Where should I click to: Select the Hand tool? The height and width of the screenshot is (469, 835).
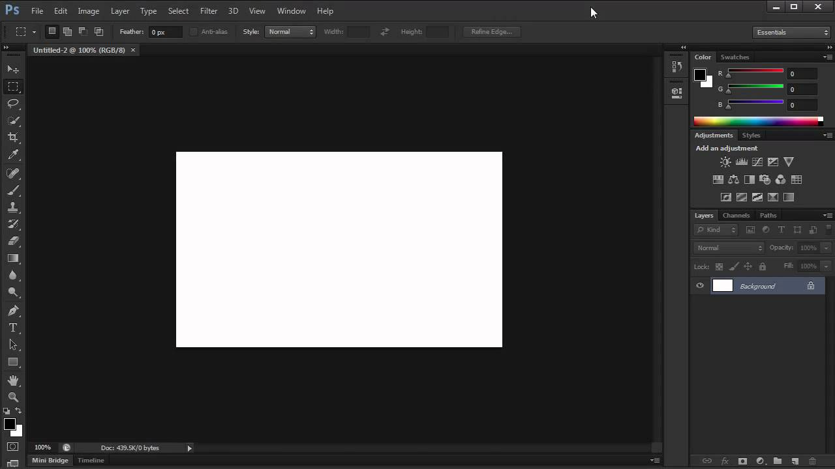[13, 380]
